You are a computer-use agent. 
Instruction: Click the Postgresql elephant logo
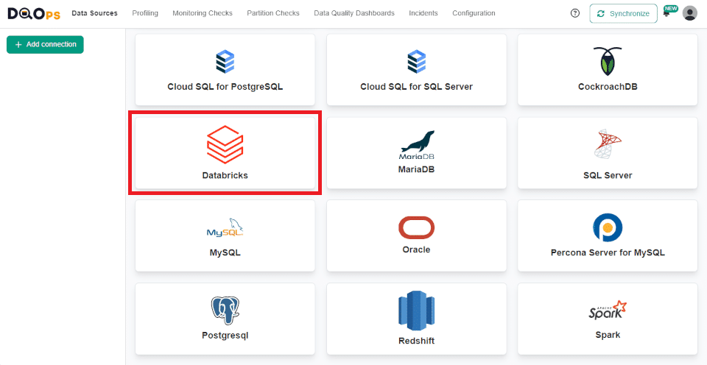(x=225, y=311)
